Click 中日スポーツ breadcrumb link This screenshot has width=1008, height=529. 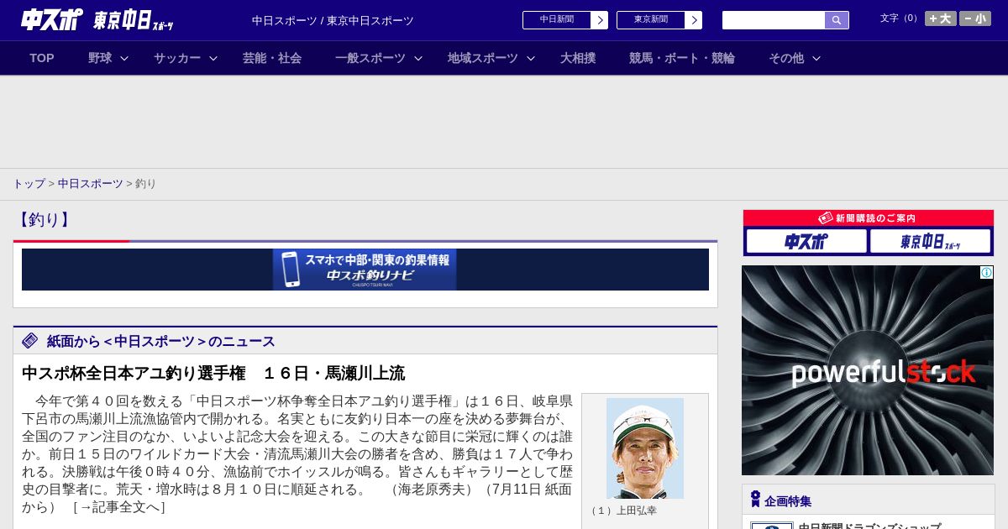[90, 183]
